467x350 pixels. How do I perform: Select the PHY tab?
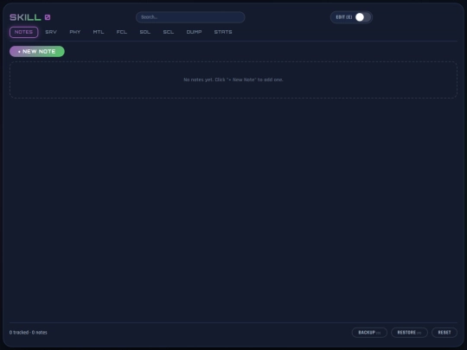[x=75, y=32]
